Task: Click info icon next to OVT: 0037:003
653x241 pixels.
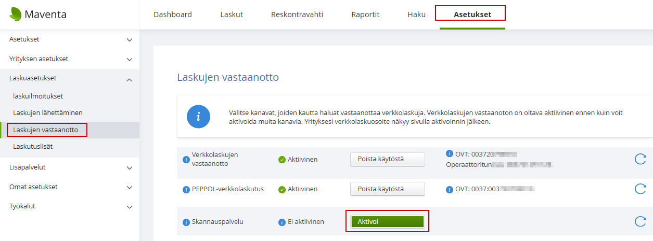Action: point(450,189)
